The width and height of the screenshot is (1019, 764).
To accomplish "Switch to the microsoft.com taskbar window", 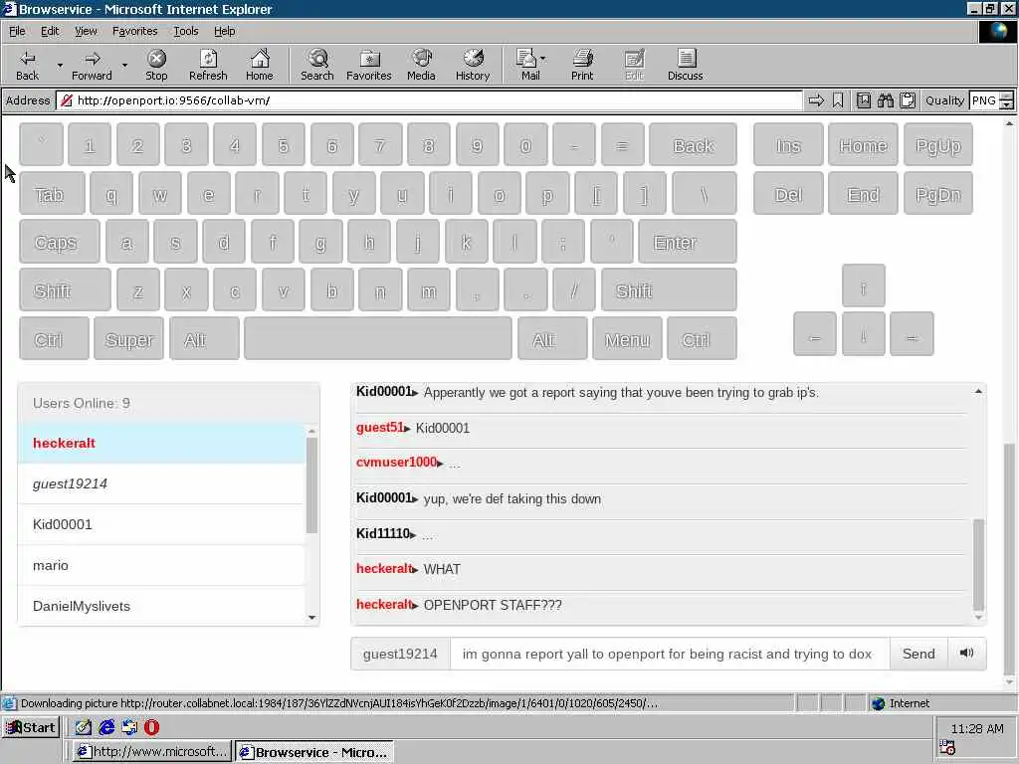I will [x=151, y=752].
